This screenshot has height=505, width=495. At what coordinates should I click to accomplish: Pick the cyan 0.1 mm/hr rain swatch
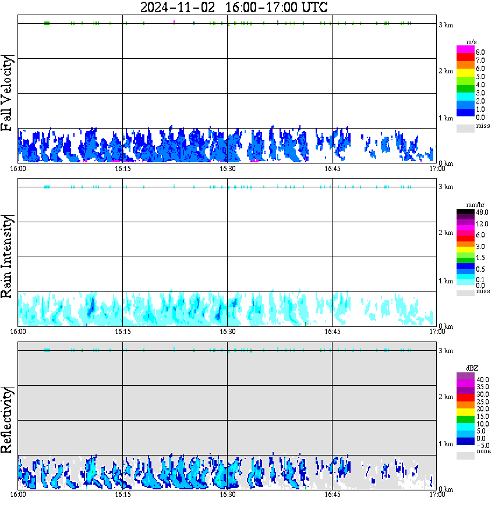465,277
